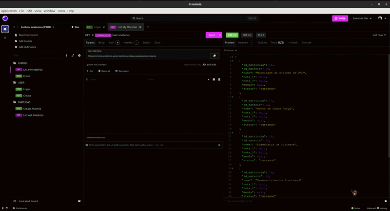Open the Application menu
Viewport: 390px width, 211px height.
[x=9, y=11]
